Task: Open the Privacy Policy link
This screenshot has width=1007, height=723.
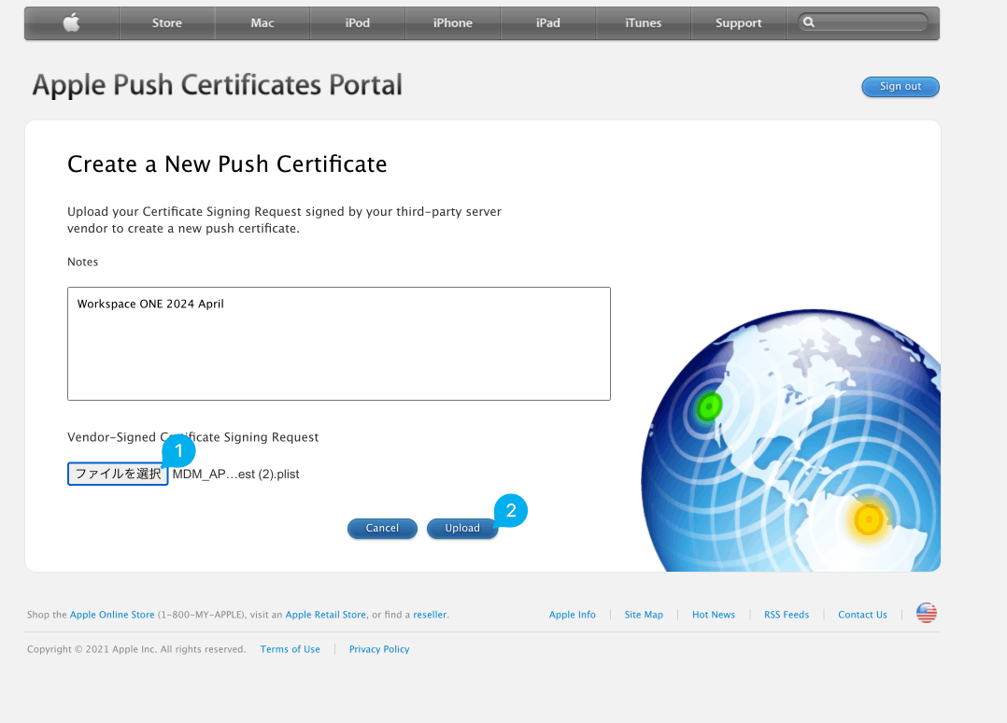Action: point(379,649)
